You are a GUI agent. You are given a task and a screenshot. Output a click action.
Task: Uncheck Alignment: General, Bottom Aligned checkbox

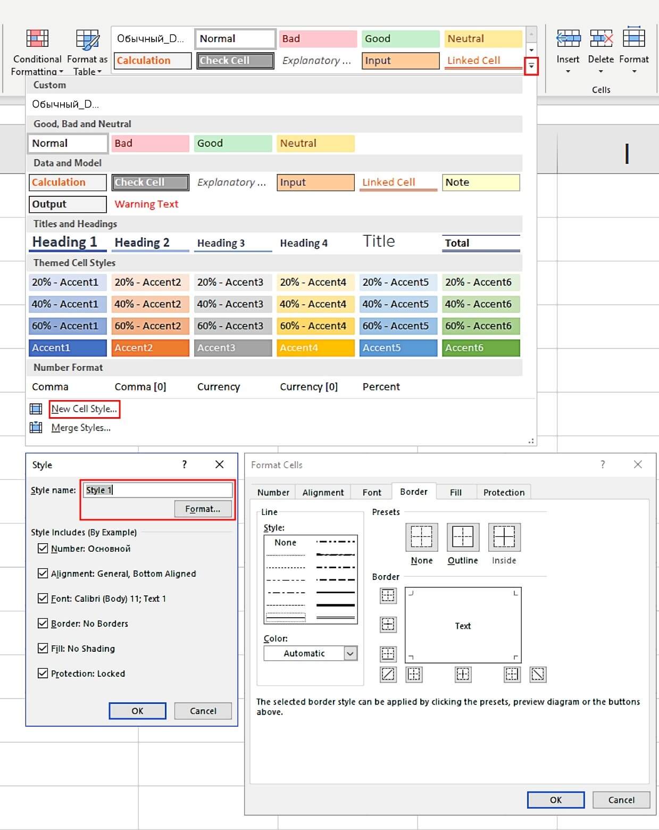click(x=43, y=573)
